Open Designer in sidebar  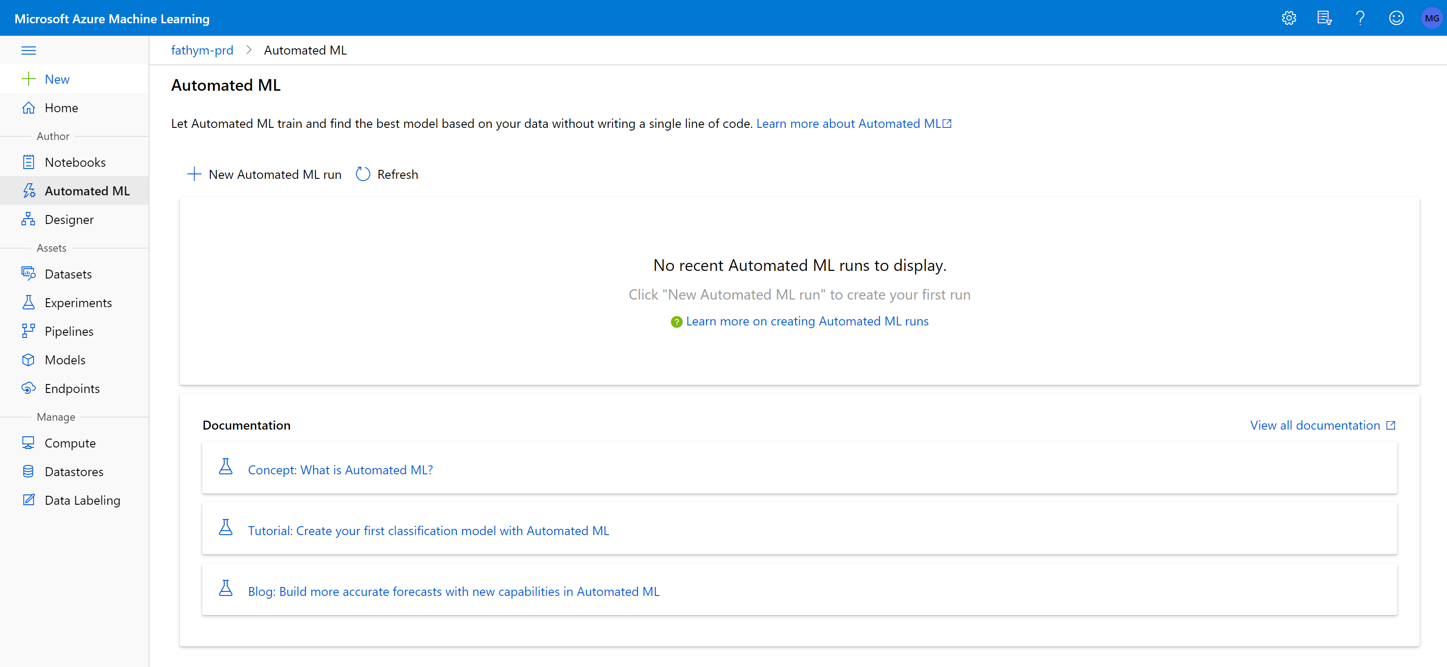point(69,220)
